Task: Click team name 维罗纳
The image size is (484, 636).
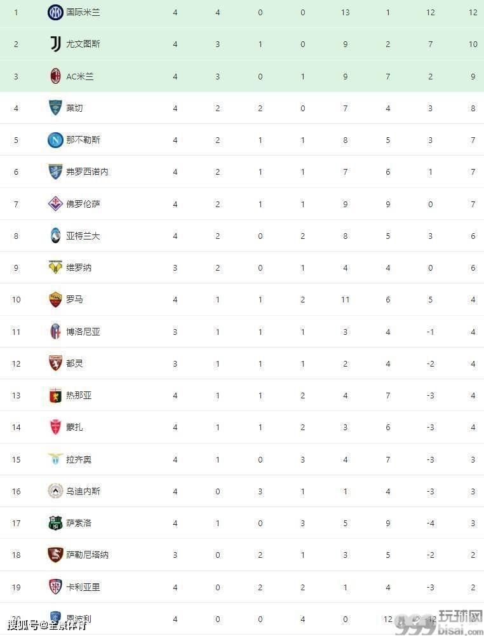Action: 79,267
